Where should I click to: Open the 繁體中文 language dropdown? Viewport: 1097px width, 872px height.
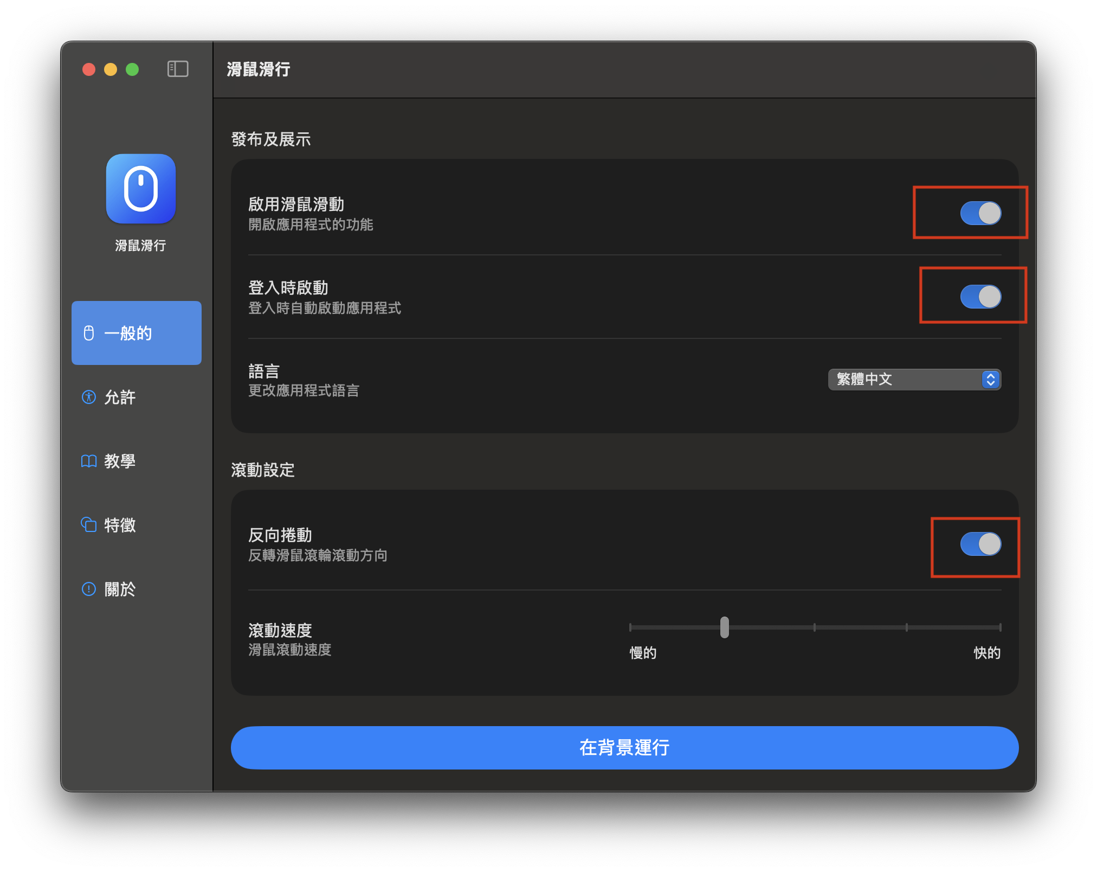pyautogui.click(x=905, y=380)
